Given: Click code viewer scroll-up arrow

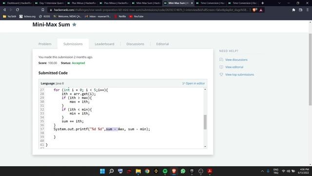Looking at the screenshot, I should [x=205, y=89].
